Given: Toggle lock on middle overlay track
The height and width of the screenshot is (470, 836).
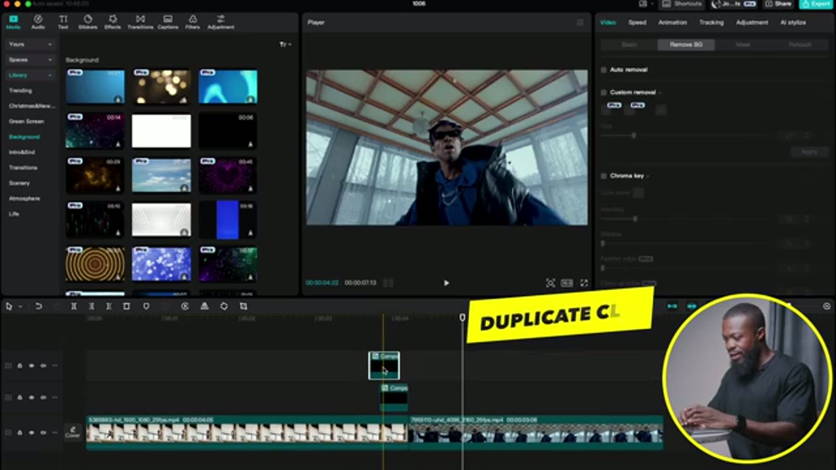Looking at the screenshot, I should click(20, 397).
